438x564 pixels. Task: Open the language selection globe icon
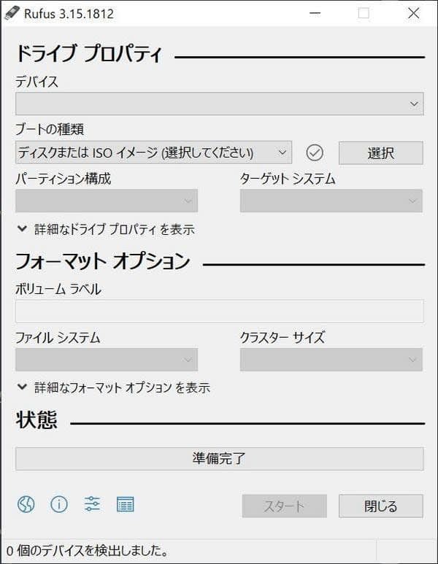26,504
